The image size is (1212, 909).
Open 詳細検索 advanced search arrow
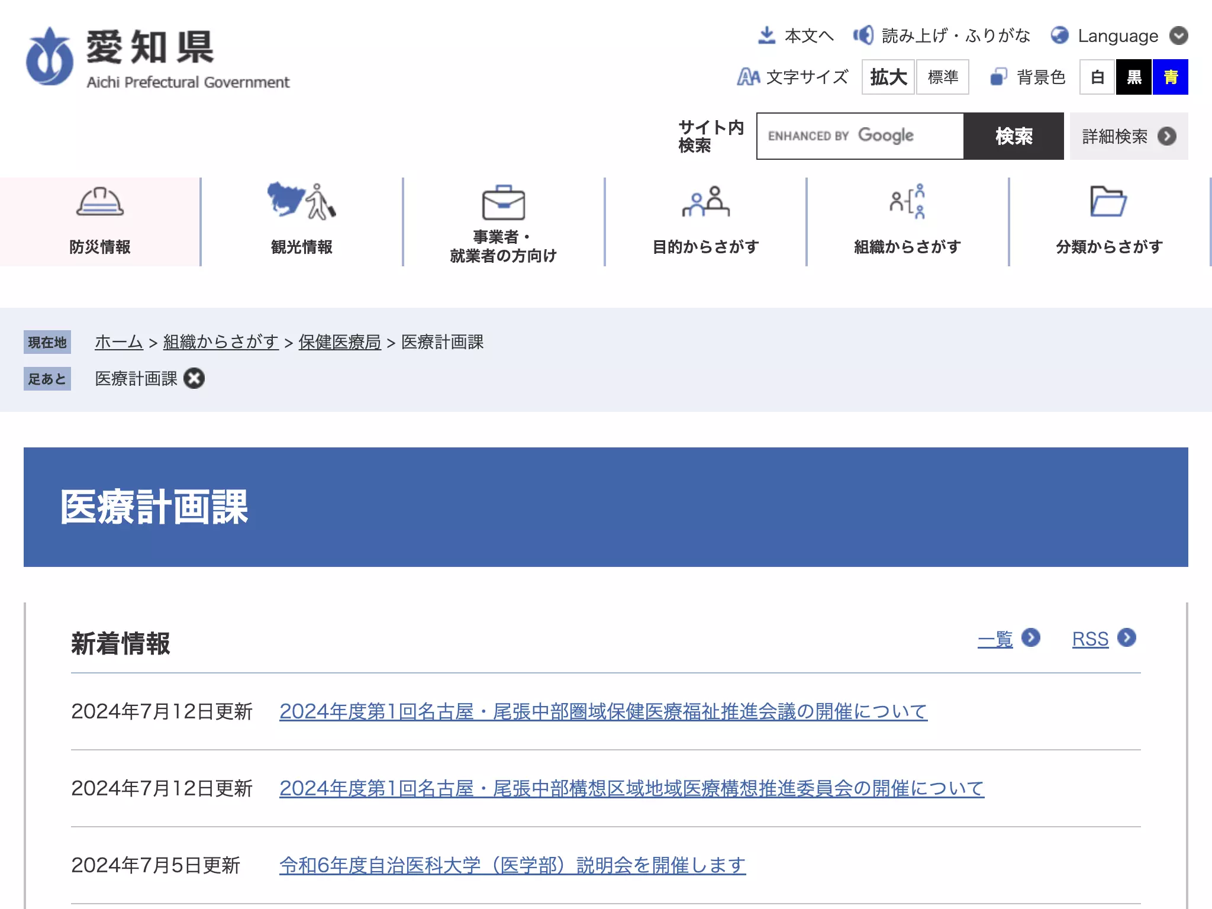point(1167,136)
